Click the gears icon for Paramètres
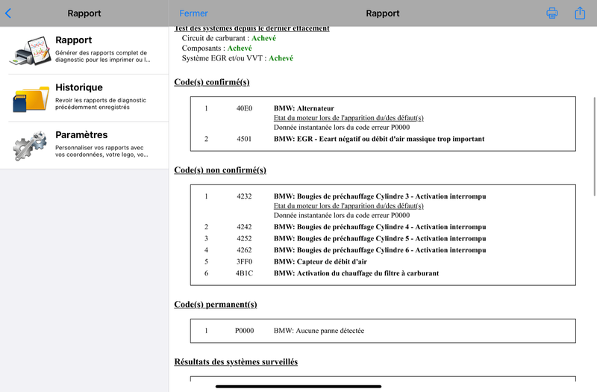This screenshot has height=392, width=597. [30, 146]
